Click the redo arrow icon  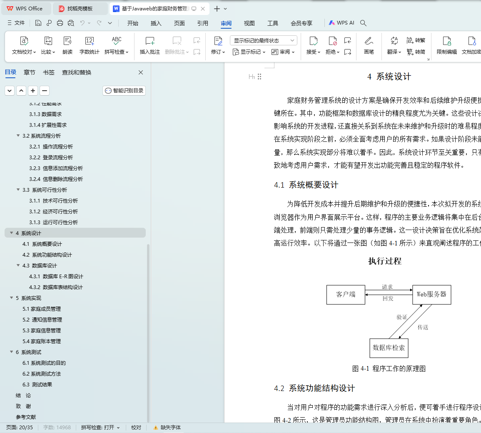(x=99, y=23)
